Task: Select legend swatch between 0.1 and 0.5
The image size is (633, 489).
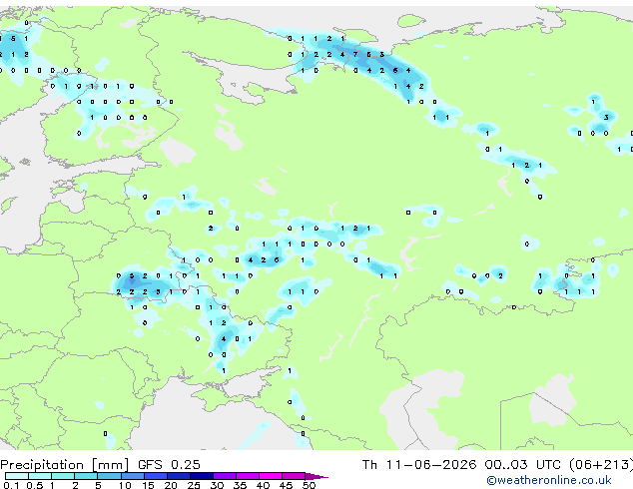Action: point(17,476)
